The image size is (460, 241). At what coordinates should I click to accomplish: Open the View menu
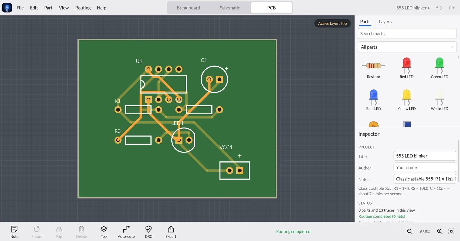(x=64, y=8)
